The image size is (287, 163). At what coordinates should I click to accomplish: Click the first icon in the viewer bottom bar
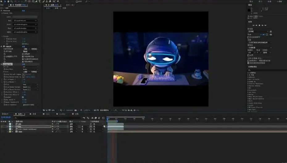coord(44,110)
